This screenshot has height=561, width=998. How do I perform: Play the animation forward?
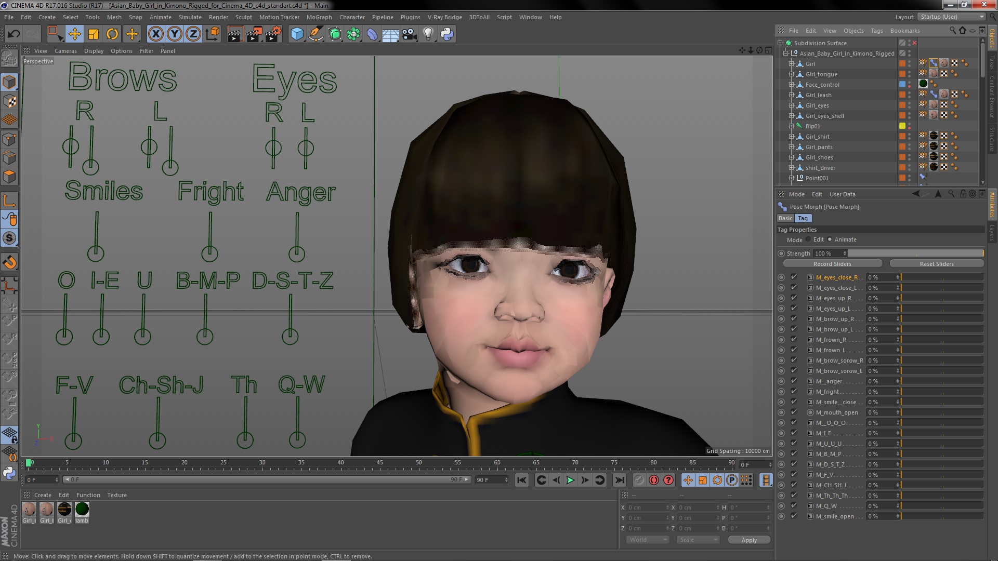570,480
